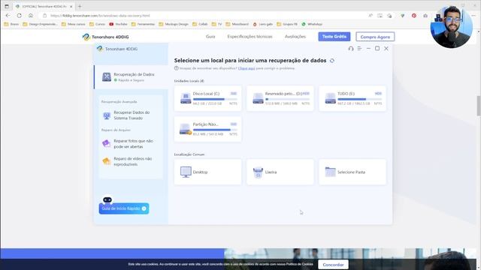This screenshot has width=481, height=270.
Task: Click the 'Recuperação Avançada' label
Action: [x=119, y=102]
